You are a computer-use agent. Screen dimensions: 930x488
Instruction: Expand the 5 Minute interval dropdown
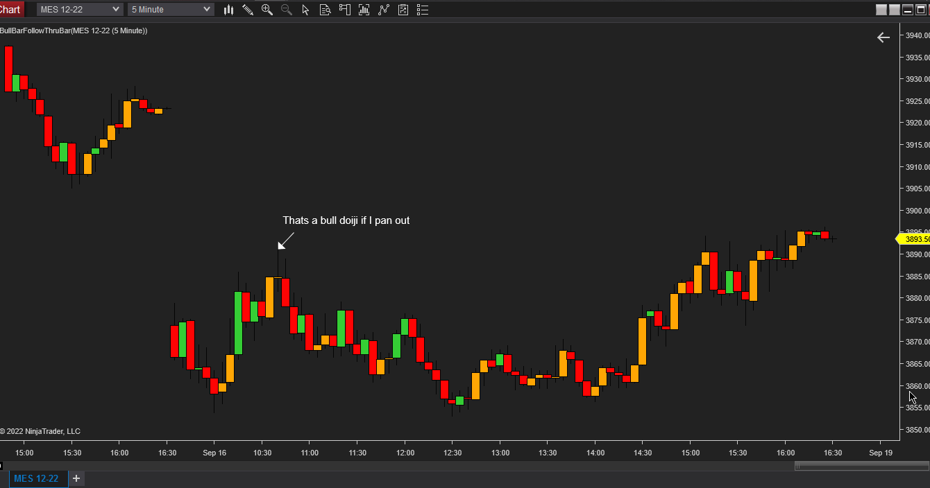pos(171,10)
